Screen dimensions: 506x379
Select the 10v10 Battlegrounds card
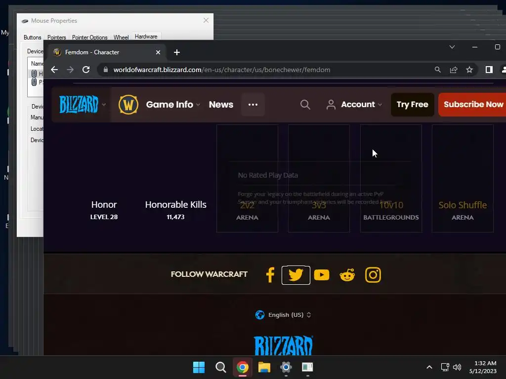391,178
